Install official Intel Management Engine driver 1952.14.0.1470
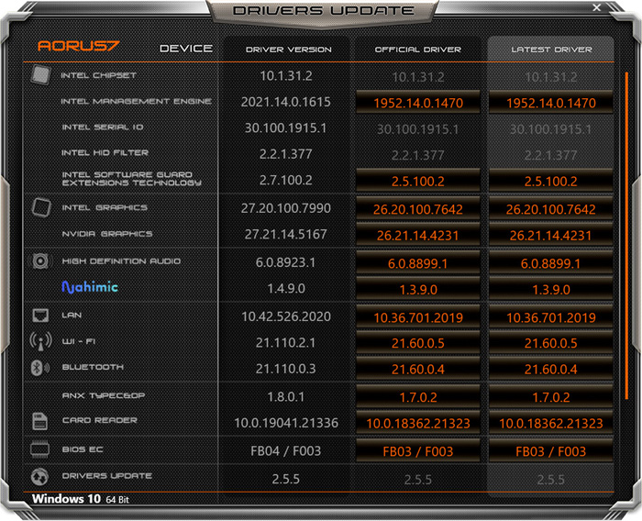 click(x=418, y=103)
